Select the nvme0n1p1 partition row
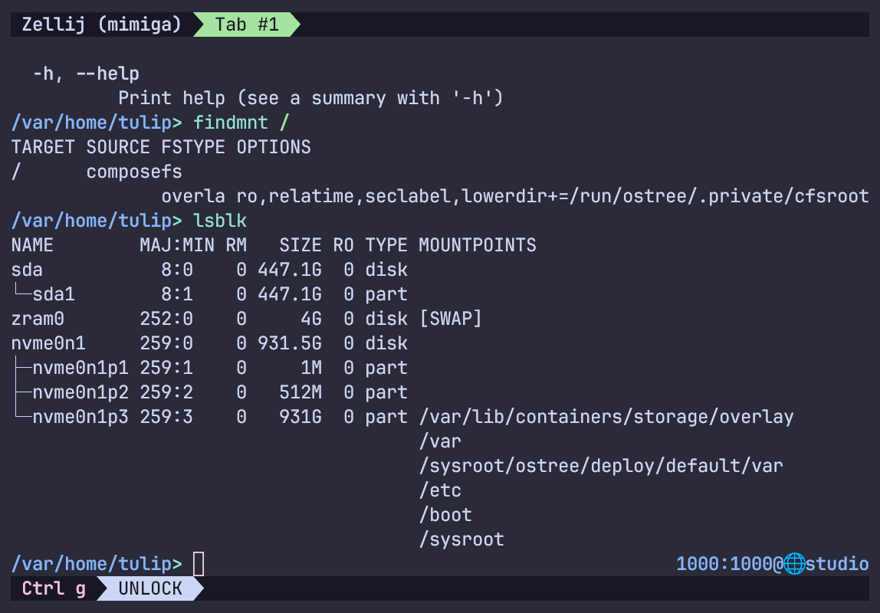The width and height of the screenshot is (880, 613). pos(80,368)
